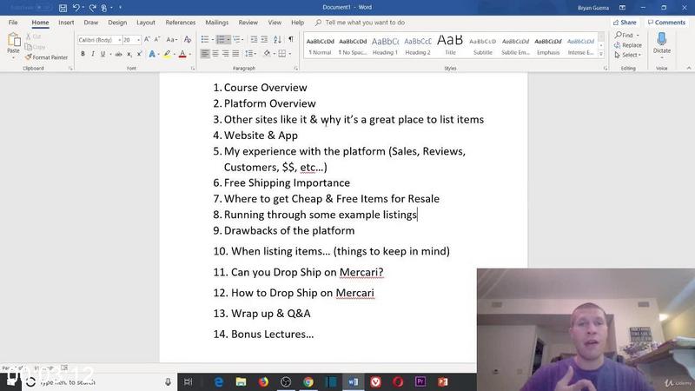Image resolution: width=695 pixels, height=391 pixels.
Task: Toggle superscript formatting
Action: point(139,54)
